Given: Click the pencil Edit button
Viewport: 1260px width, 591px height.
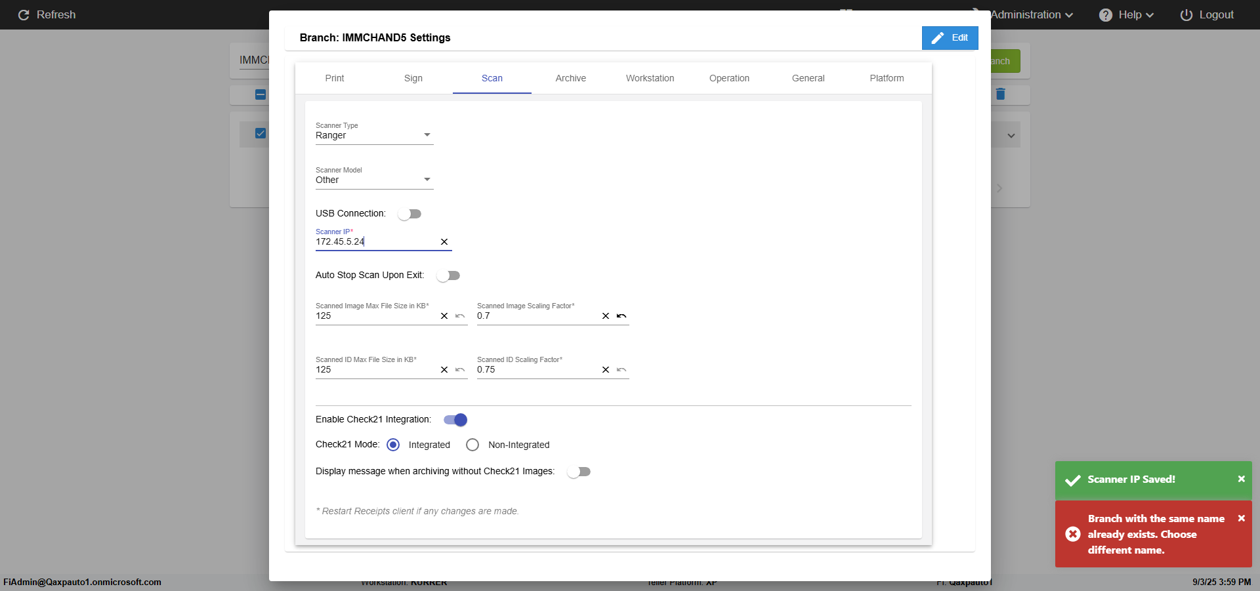Looking at the screenshot, I should pos(950,38).
